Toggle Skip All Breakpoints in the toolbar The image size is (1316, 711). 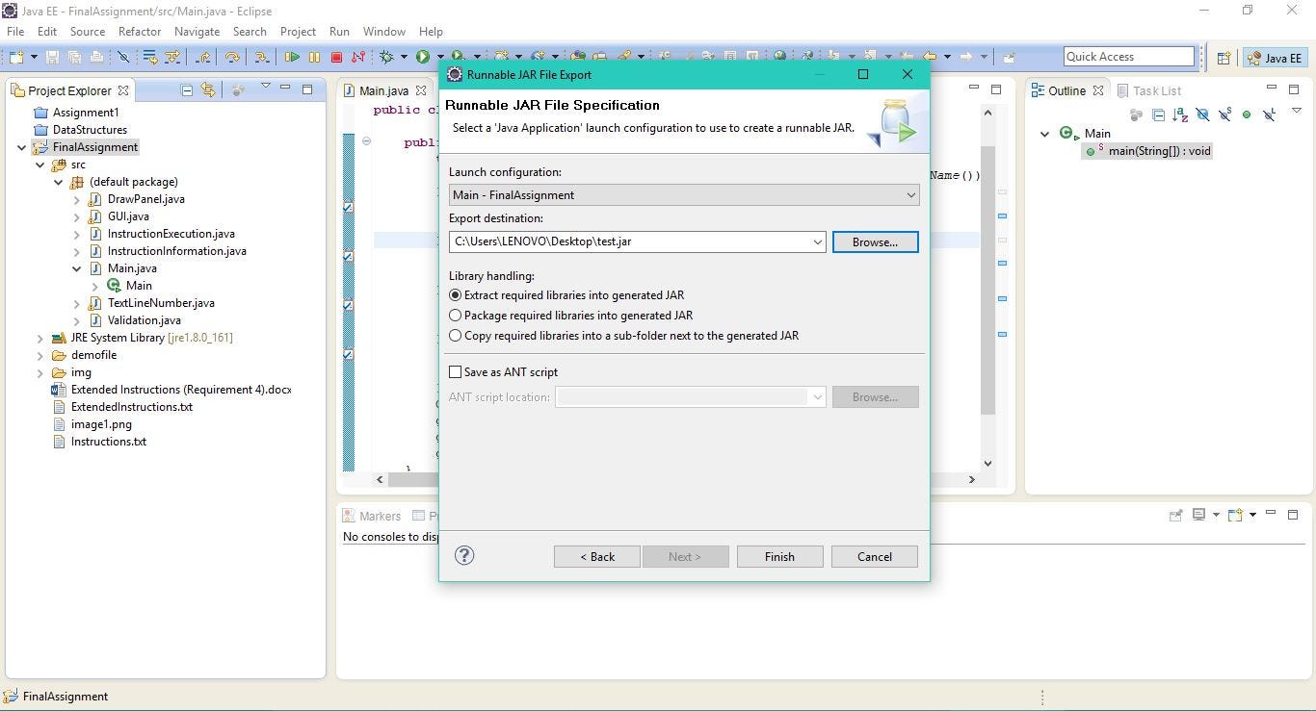124,57
